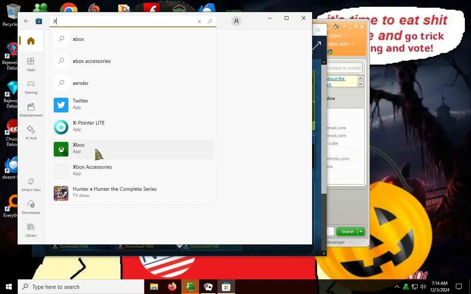
Task: Click the taskbar 'Type here to search' box
Action: (81, 287)
